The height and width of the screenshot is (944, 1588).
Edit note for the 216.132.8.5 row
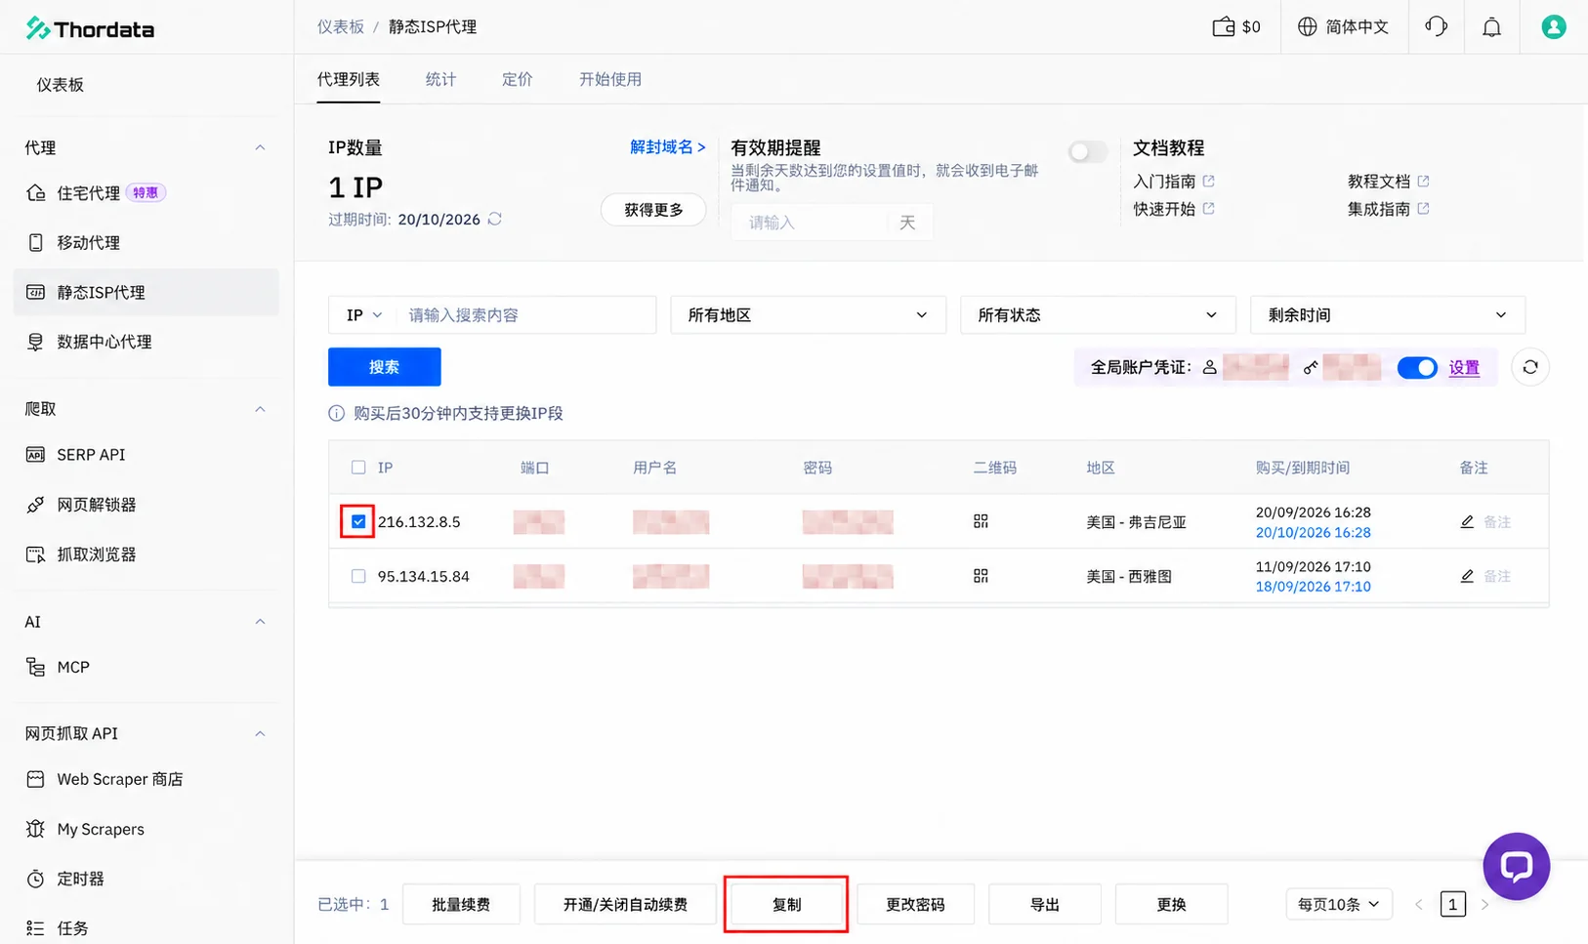point(1467,521)
